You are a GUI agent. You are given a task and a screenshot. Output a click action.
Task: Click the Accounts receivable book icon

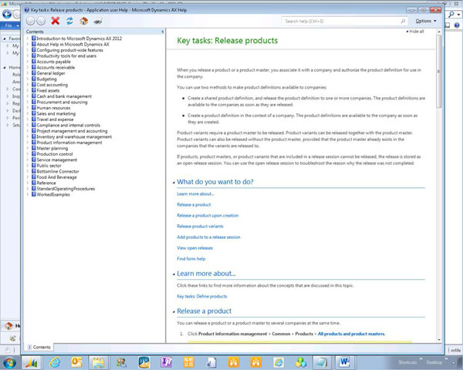click(34, 67)
